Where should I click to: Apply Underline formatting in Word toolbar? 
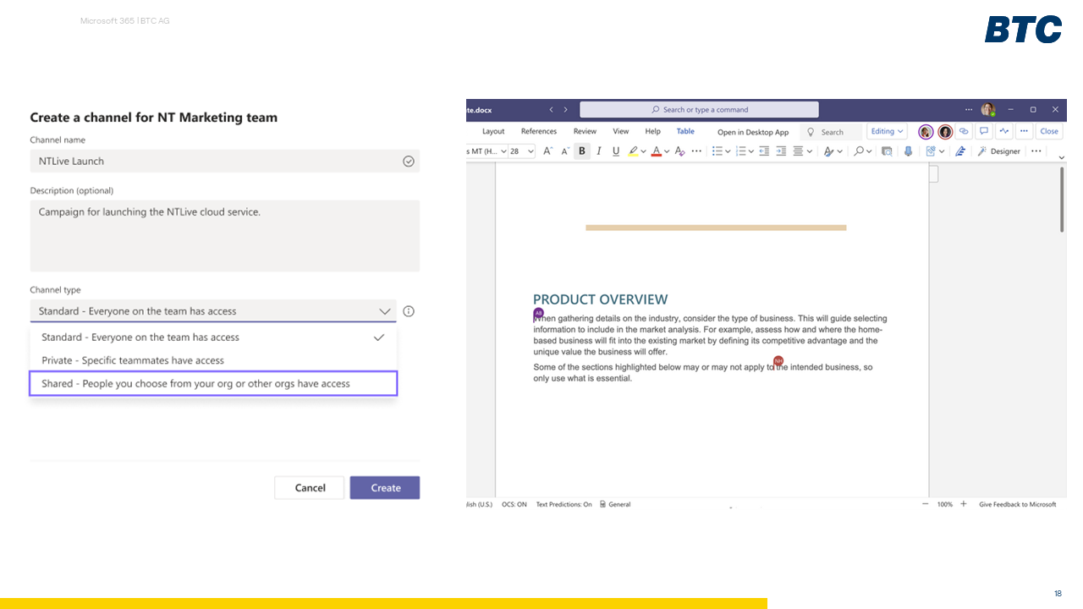(x=616, y=151)
